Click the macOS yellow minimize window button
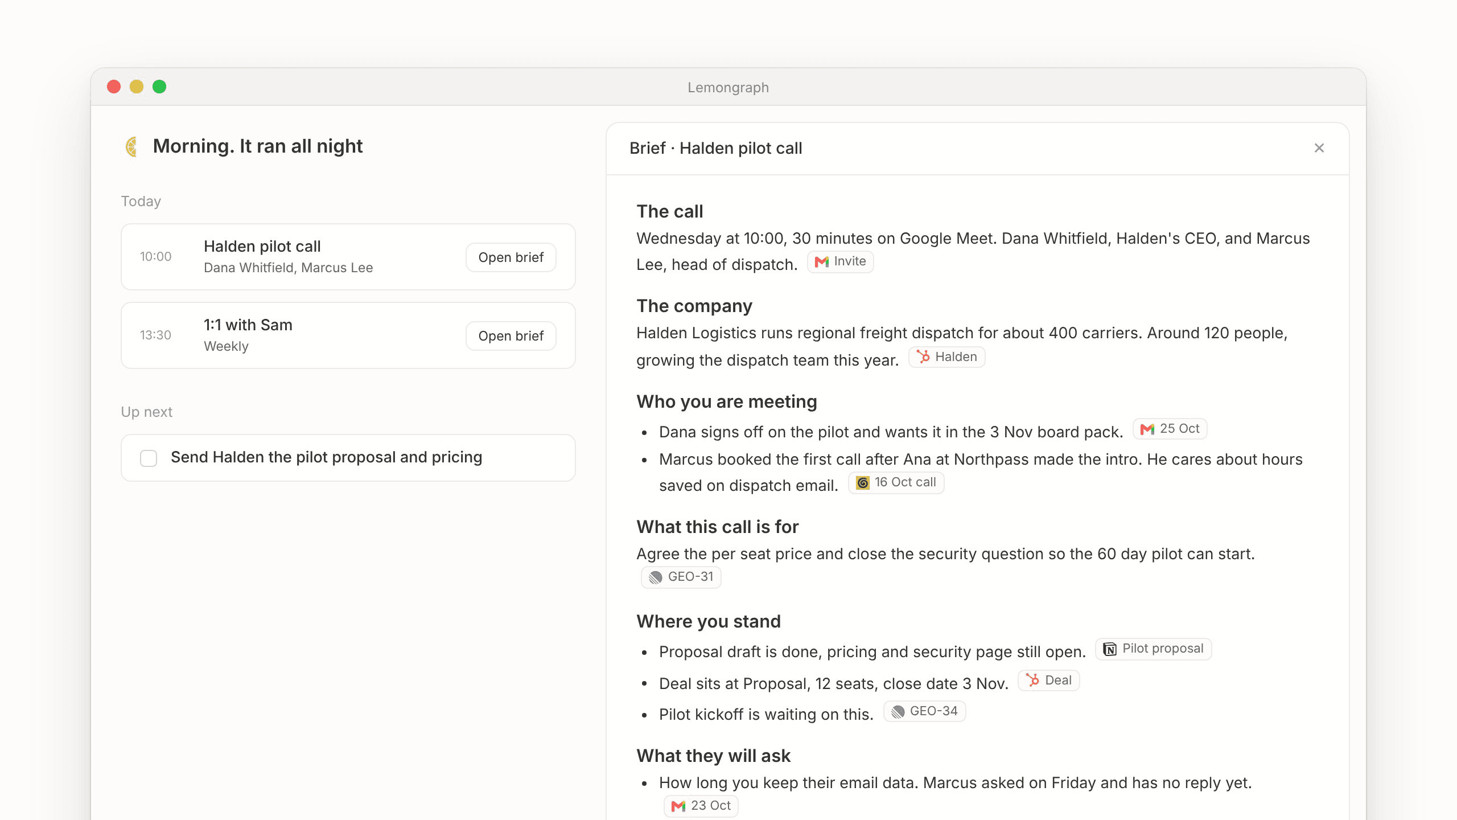1457x820 pixels. tap(137, 87)
